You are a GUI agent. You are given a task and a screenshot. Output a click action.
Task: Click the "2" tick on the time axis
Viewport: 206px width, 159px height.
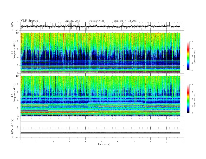53,142
